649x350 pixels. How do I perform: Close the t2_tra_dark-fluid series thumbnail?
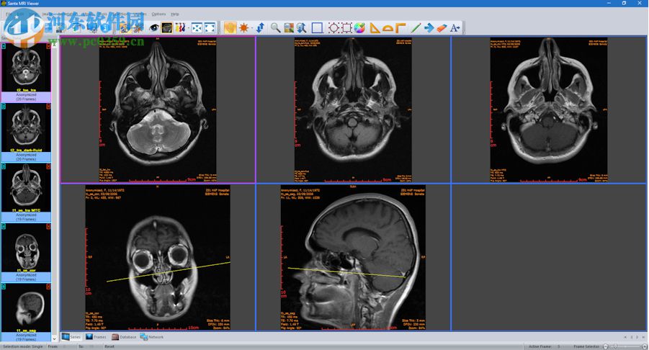point(48,107)
